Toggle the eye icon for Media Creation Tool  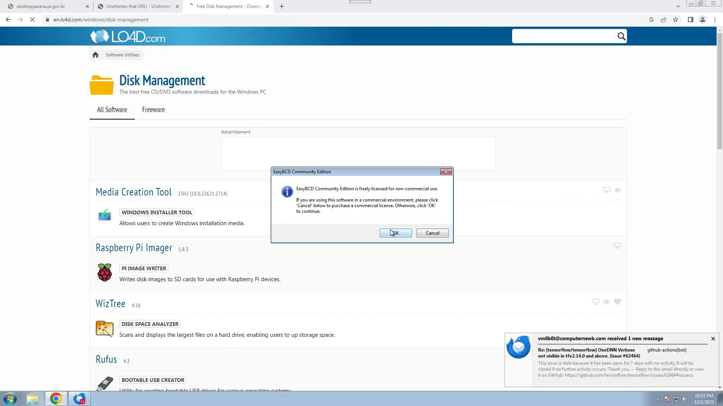pos(617,190)
